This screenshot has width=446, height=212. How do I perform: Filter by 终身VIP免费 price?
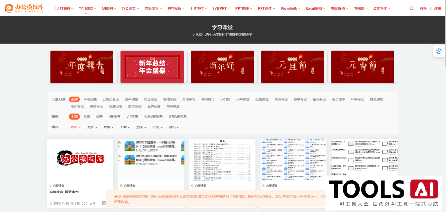[177, 117]
